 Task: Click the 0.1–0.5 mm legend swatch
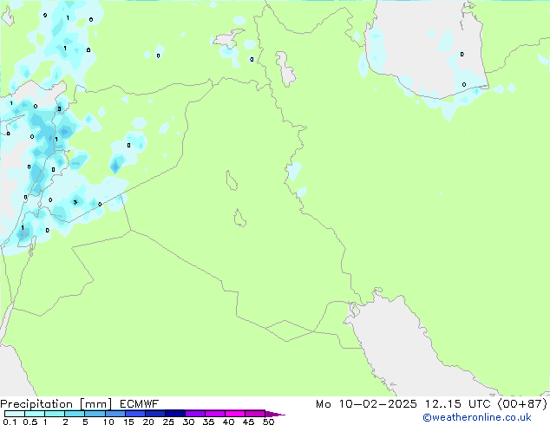[x=15, y=414]
